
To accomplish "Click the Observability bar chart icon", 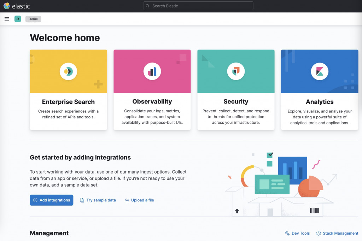I will click(x=152, y=71).
